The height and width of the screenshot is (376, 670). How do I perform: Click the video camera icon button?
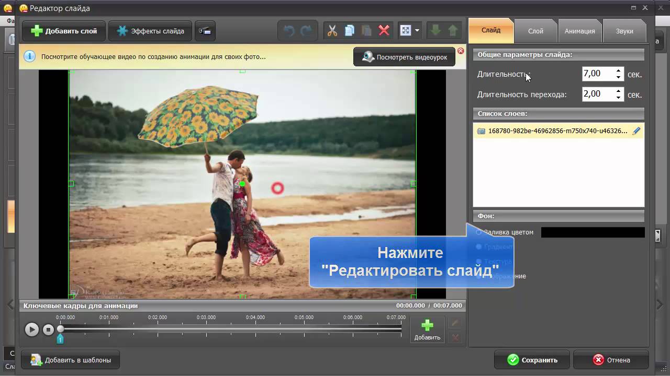pyautogui.click(x=205, y=31)
